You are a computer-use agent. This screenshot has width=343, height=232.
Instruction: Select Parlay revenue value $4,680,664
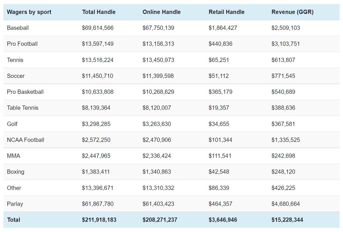[x=286, y=204]
